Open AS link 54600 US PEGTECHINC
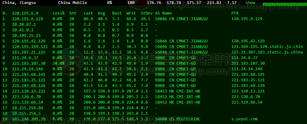307x124 pixels. pyautogui.click(x=178, y=119)
